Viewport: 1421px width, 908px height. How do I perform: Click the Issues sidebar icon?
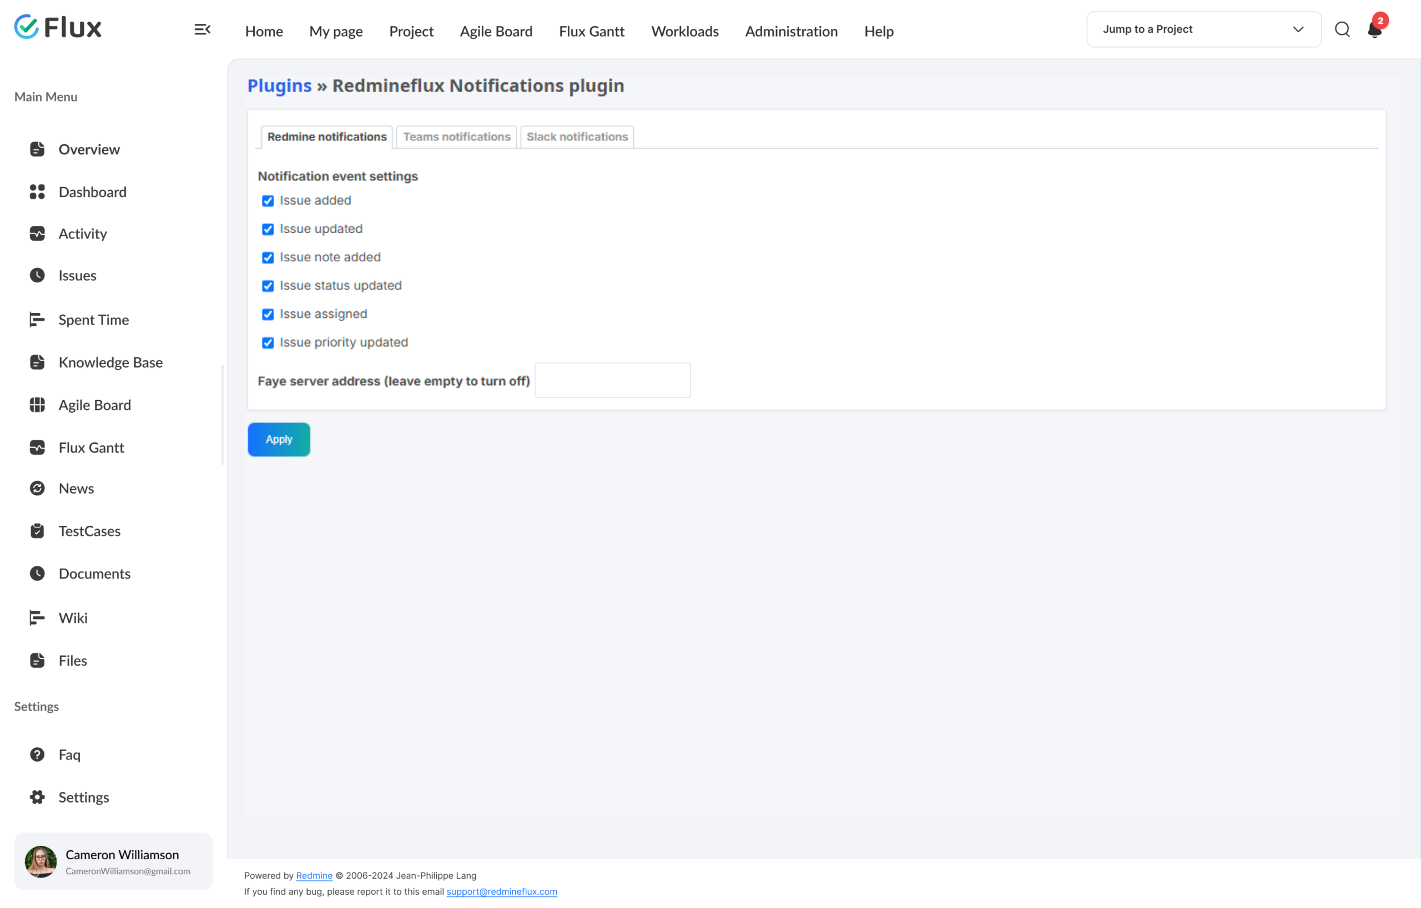(x=37, y=275)
